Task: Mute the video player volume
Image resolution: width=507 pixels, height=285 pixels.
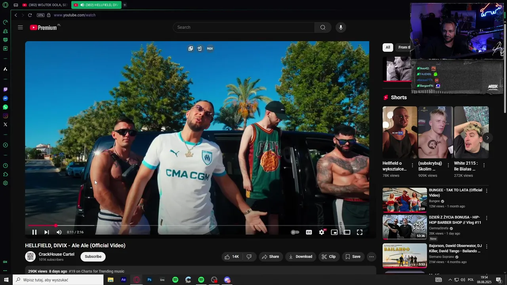Action: tap(59, 232)
